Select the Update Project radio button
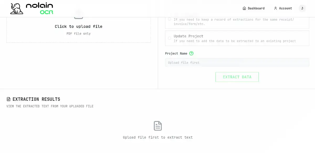 170,38
